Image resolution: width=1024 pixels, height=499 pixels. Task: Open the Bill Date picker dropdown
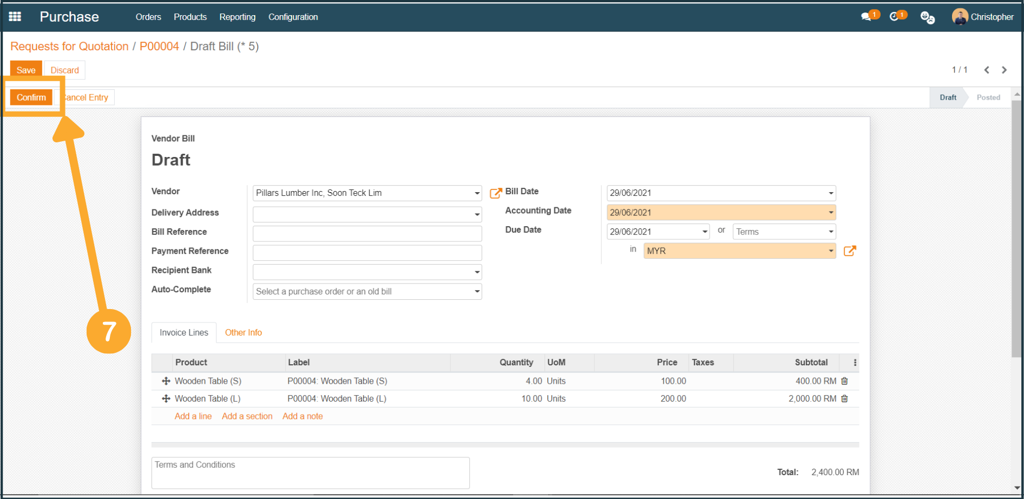point(830,193)
